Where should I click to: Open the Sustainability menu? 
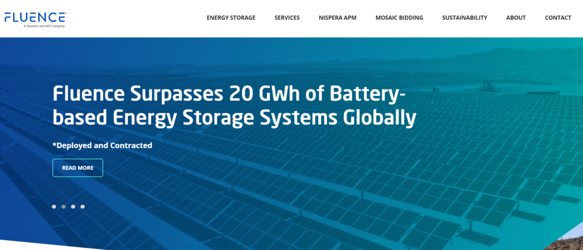tap(465, 18)
